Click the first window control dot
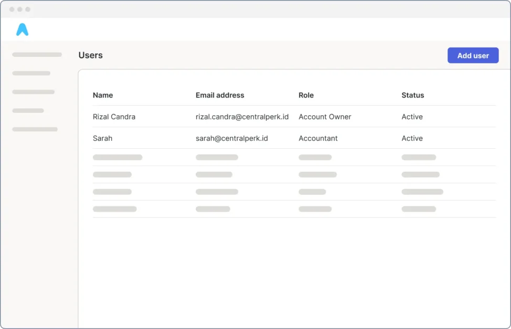Viewport: 511px width, 329px height. (x=12, y=9)
